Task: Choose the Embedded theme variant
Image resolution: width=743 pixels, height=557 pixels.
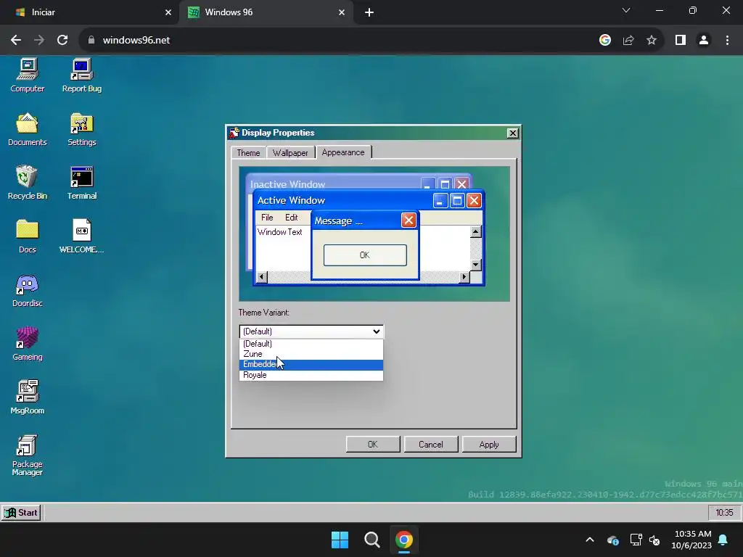Action: [x=311, y=365]
